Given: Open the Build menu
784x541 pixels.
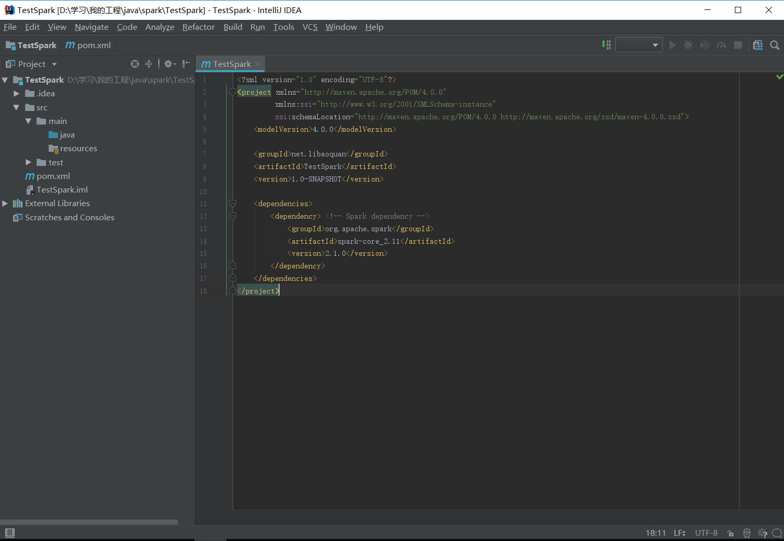Looking at the screenshot, I should pyautogui.click(x=233, y=27).
